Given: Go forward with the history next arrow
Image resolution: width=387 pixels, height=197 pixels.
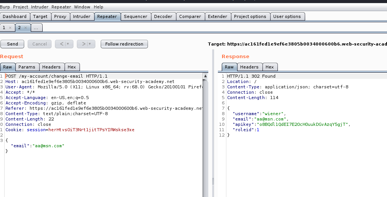Looking at the screenshot, I should 84,44.
